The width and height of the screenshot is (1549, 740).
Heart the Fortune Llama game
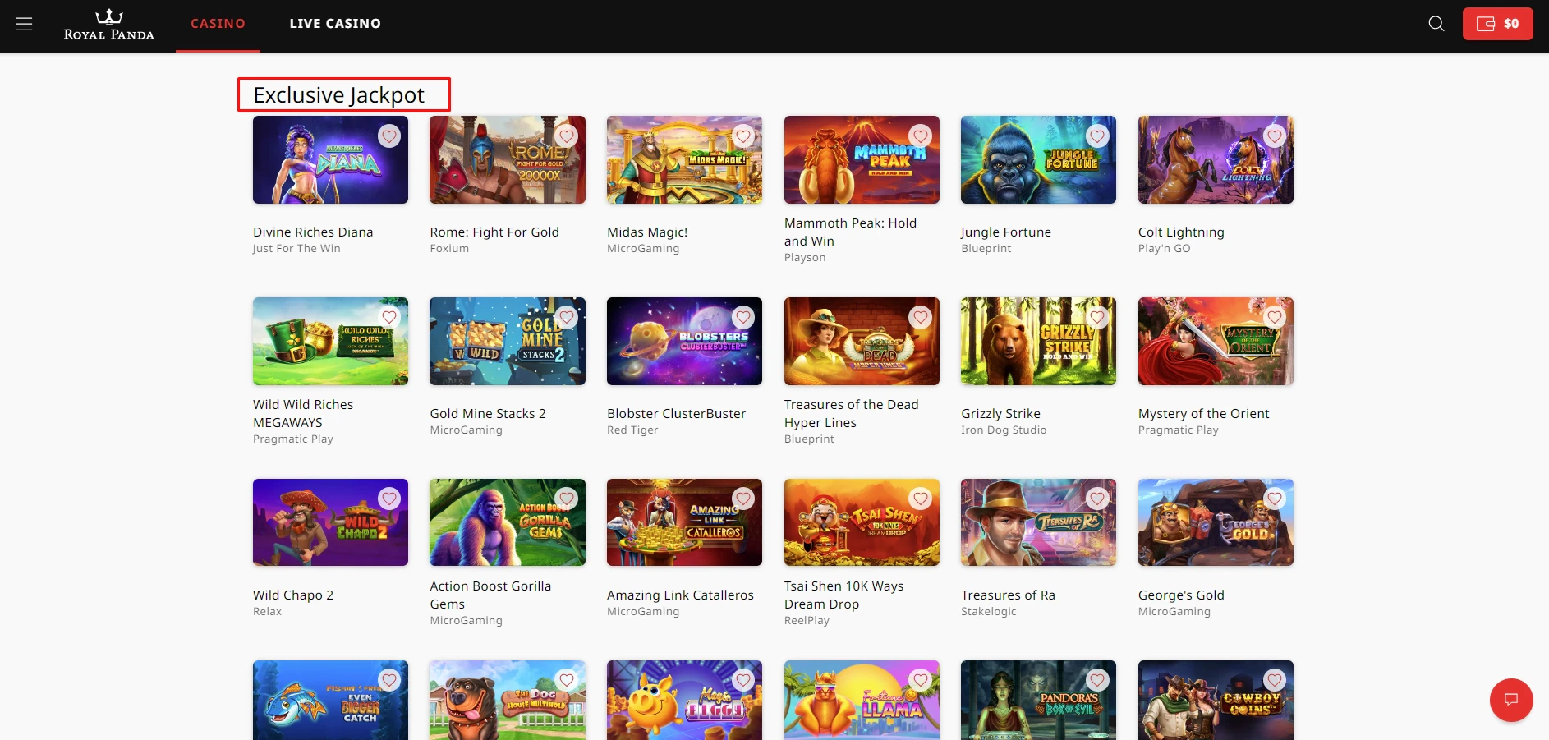pos(921,680)
